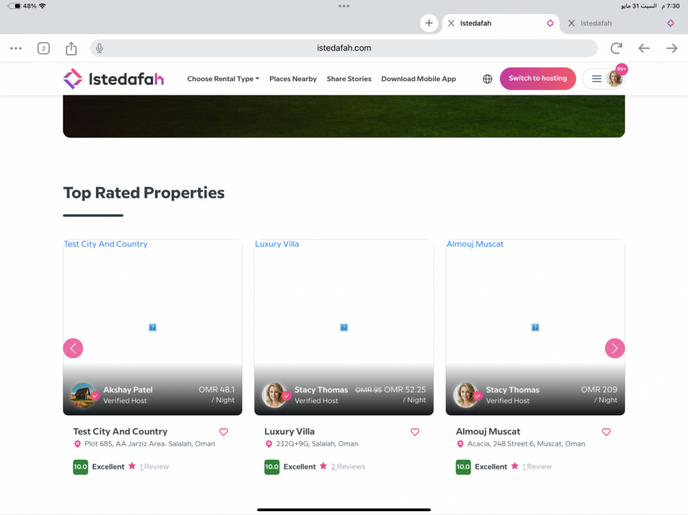Open the tab overview showing 2 tabs
Screen dimensions: 688x515
[x=43, y=48]
